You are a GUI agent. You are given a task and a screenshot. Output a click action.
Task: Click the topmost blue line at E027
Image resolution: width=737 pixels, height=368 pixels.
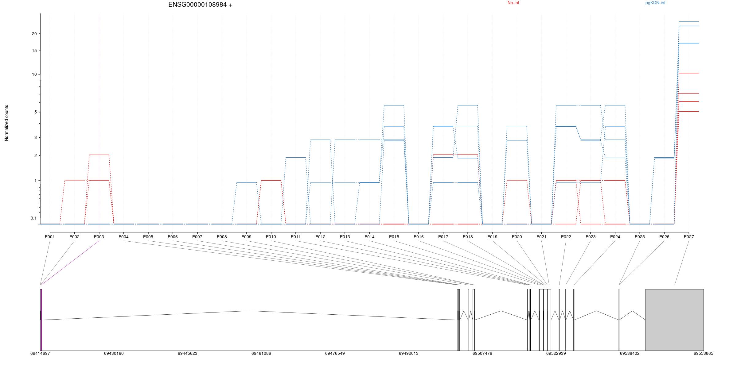point(689,22)
